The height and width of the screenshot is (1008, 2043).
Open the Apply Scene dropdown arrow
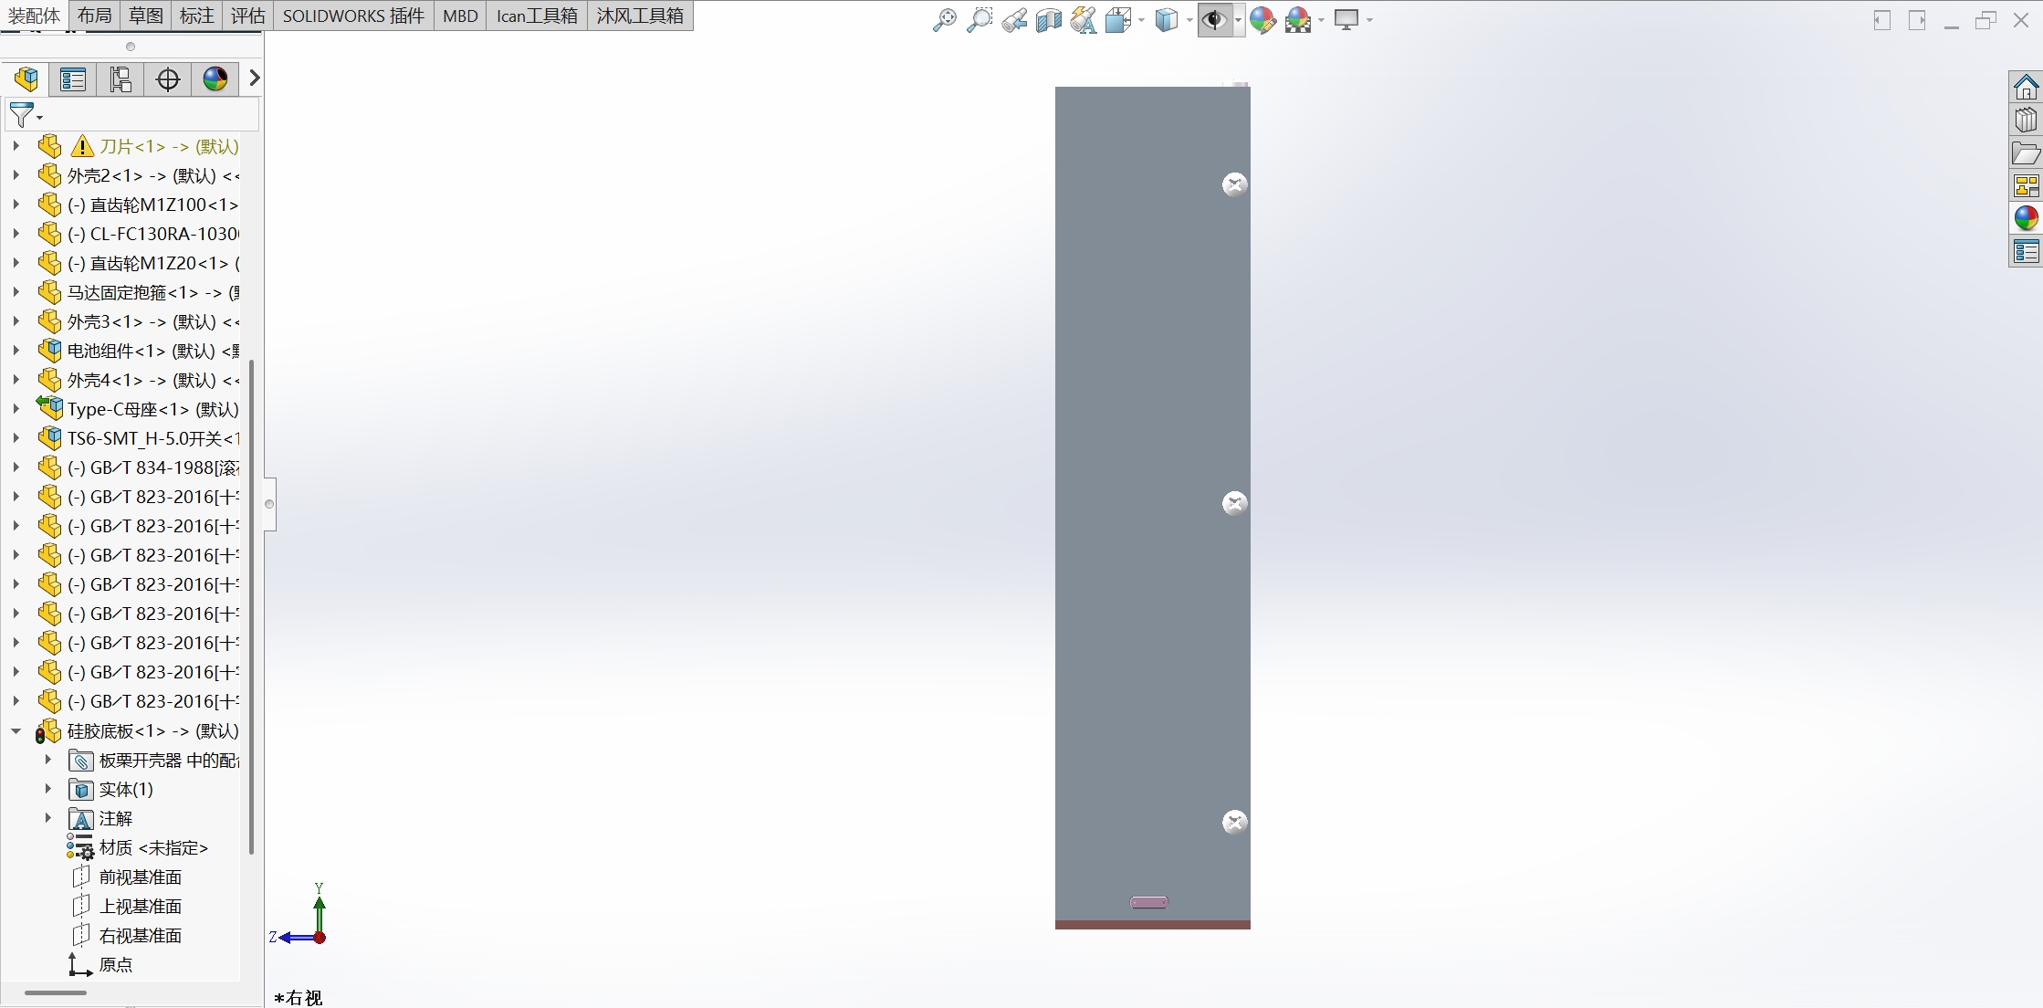[x=1321, y=20]
